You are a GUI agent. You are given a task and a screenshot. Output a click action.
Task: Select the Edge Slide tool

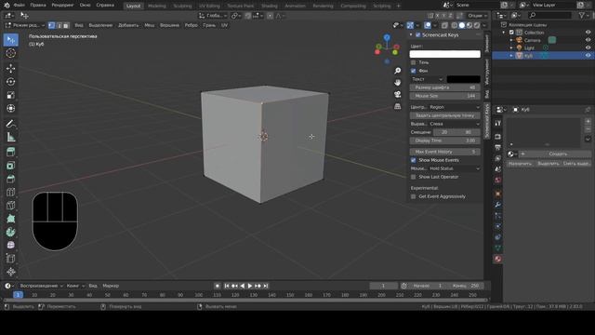pyautogui.click(x=10, y=259)
